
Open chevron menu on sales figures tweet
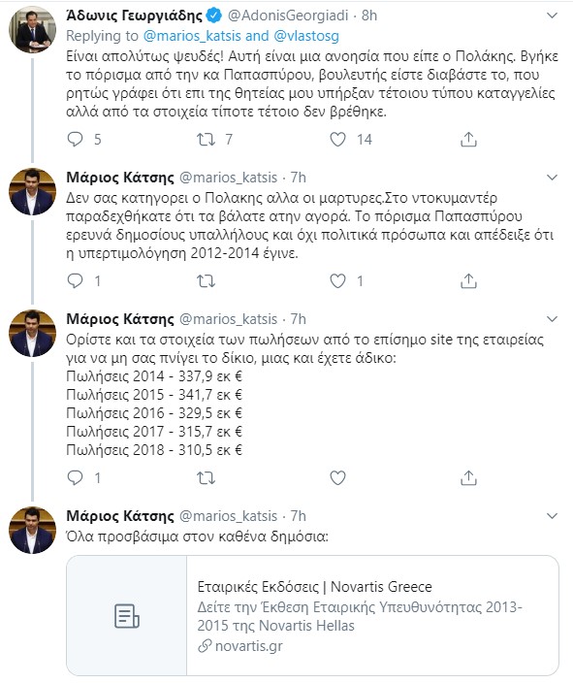click(x=552, y=319)
